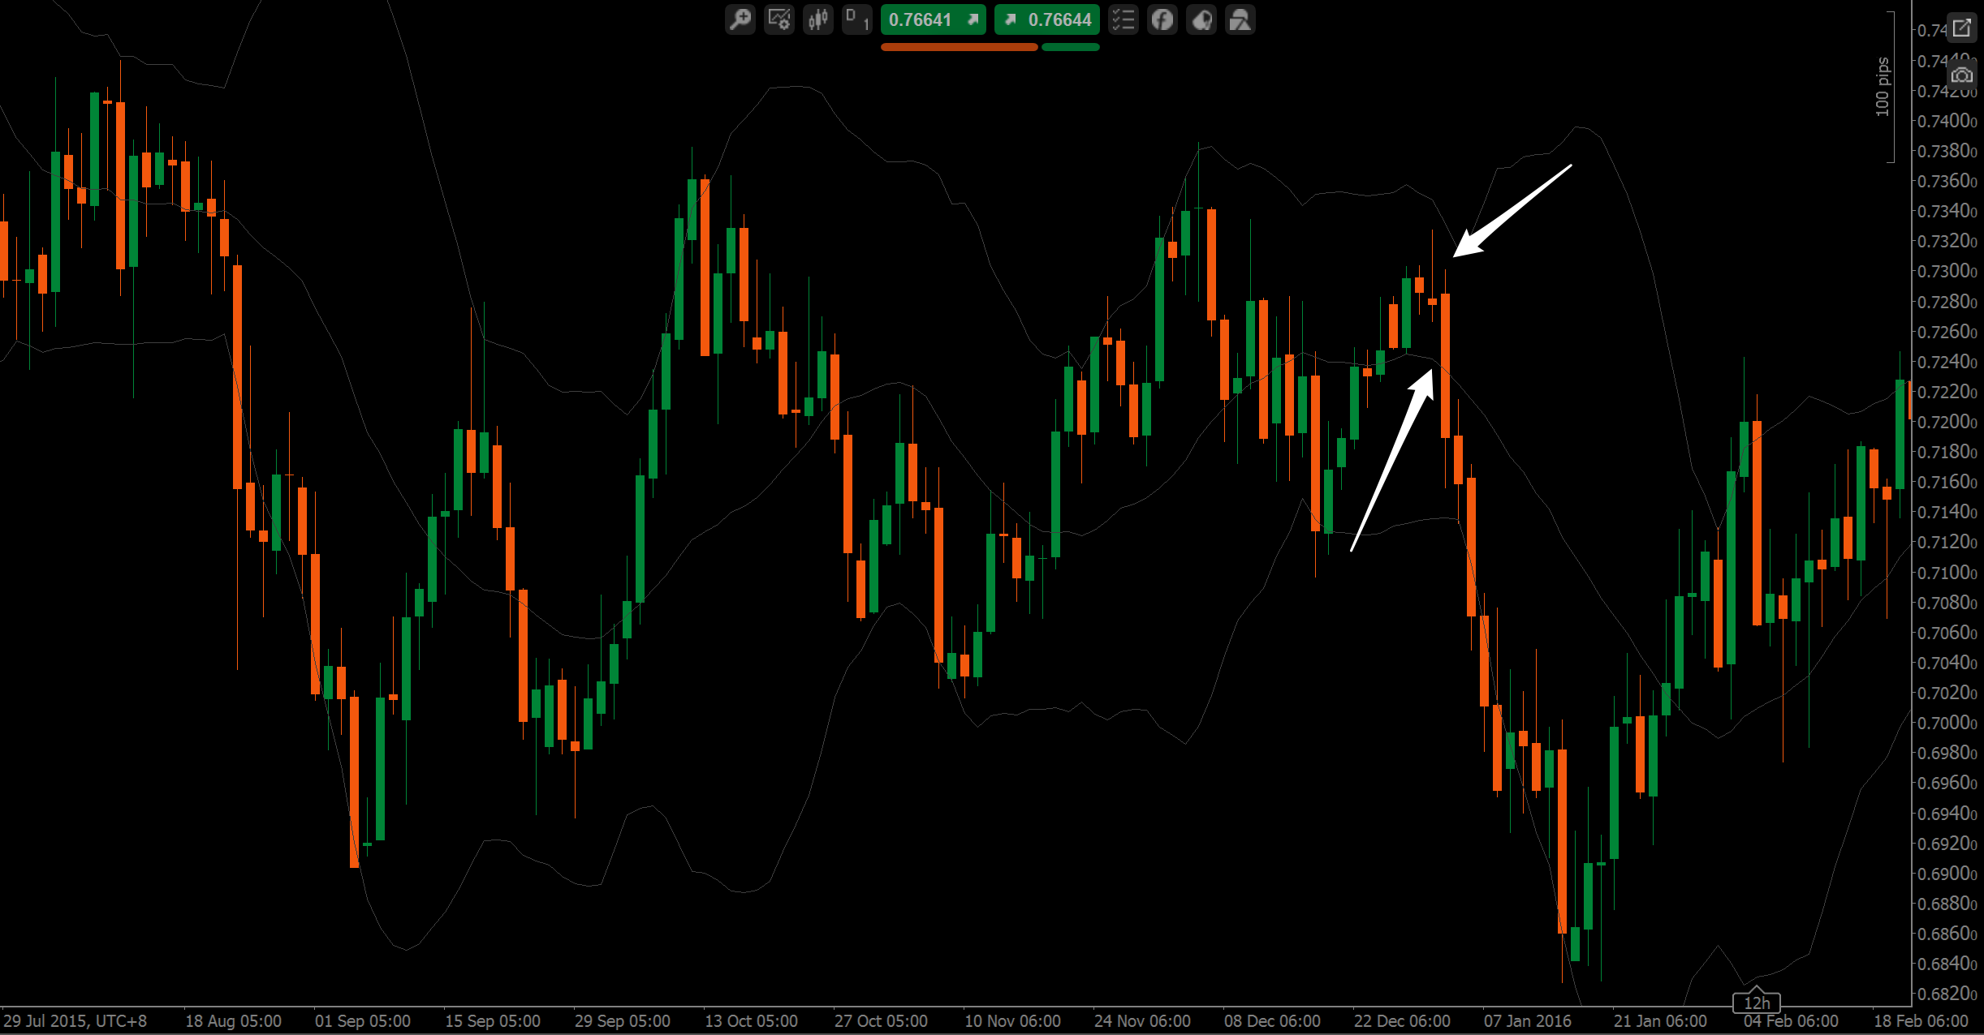
Task: Click the tag/label icon in toolbar
Action: point(1201,19)
